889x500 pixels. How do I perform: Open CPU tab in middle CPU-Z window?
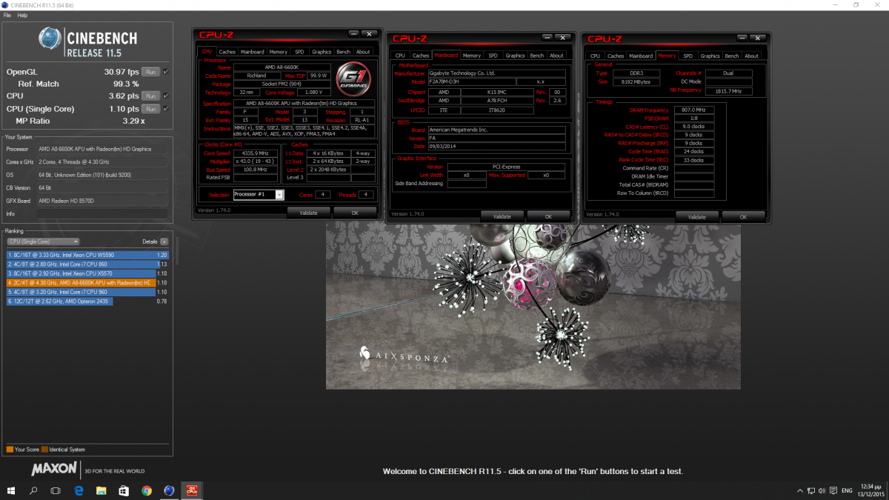[400, 56]
